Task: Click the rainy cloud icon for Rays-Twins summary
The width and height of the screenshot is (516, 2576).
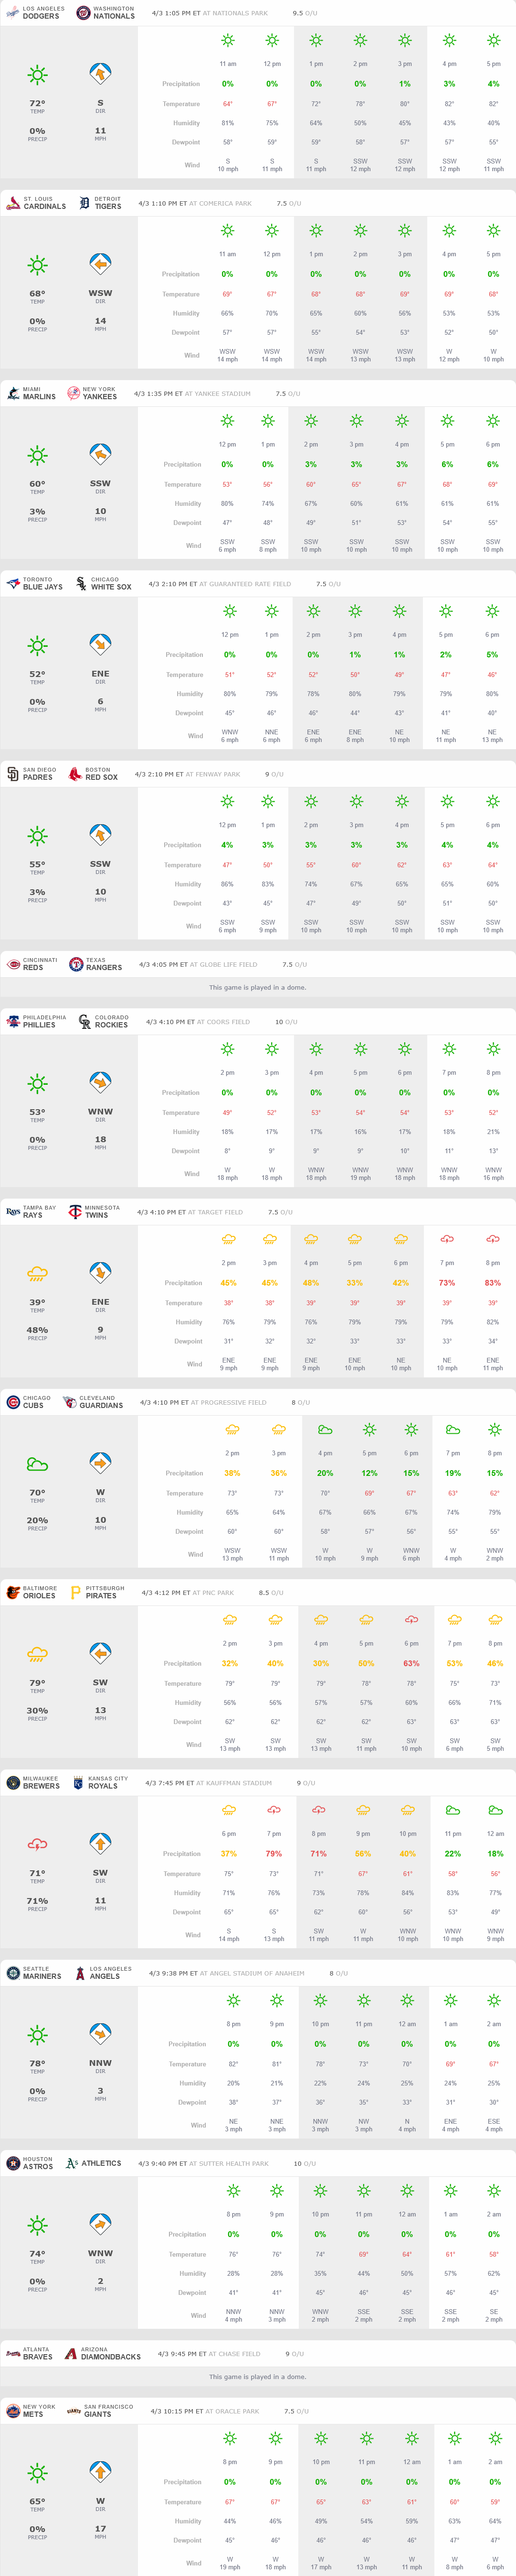Action: pos(37,1274)
